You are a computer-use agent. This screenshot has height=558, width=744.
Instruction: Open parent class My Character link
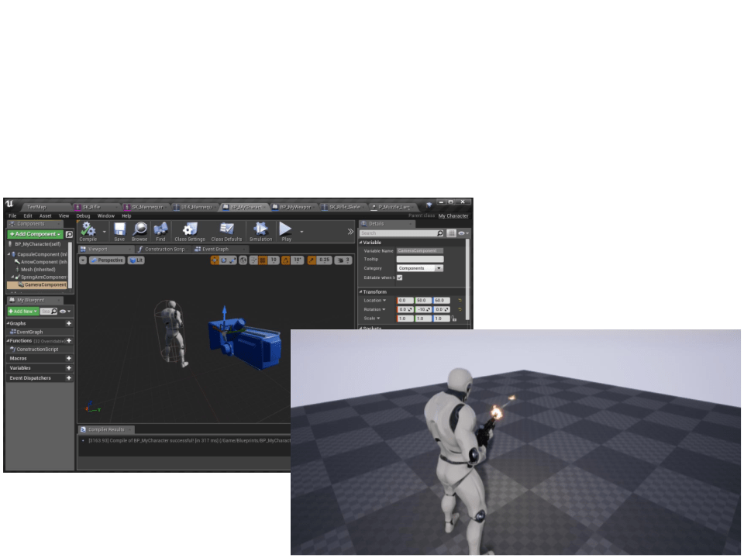[453, 216]
